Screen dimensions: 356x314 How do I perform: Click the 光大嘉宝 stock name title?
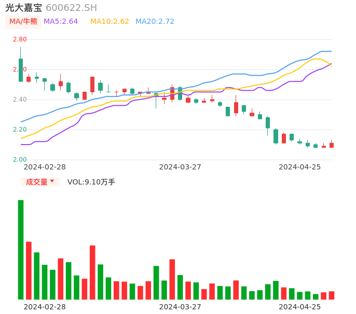click(24, 8)
